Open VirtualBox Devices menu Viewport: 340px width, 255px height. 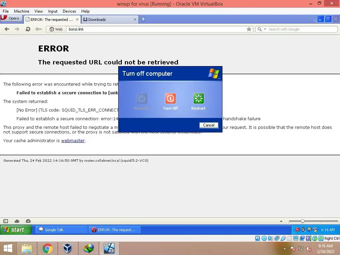tap(69, 11)
